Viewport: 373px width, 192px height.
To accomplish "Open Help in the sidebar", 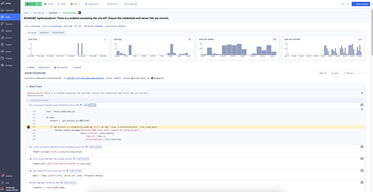I will pos(10,183).
